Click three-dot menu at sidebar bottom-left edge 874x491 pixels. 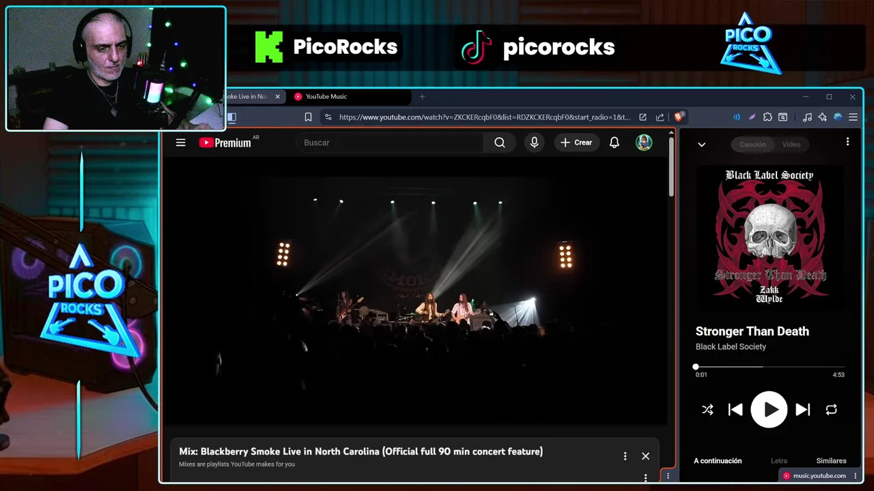click(668, 476)
